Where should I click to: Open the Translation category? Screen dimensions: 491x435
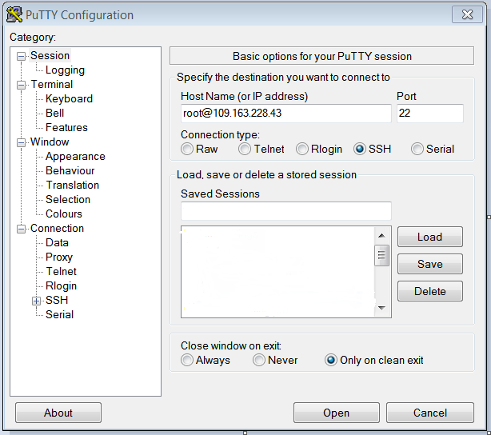[72, 185]
